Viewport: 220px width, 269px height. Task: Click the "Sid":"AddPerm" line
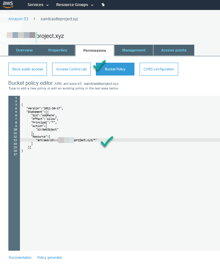tap(44, 115)
